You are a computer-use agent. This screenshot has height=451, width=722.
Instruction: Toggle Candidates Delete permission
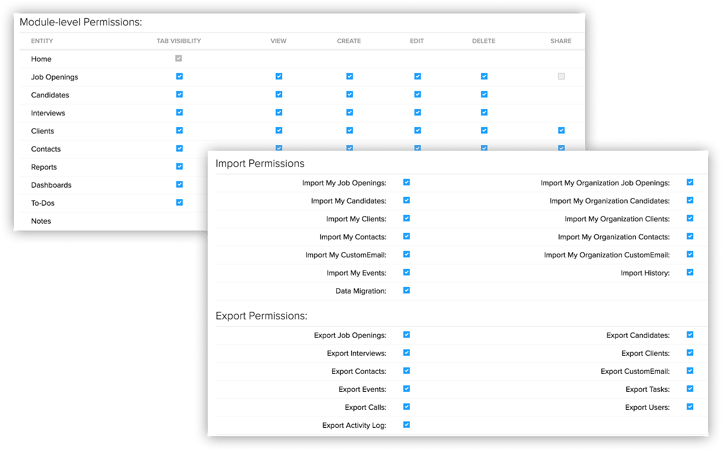[484, 94]
